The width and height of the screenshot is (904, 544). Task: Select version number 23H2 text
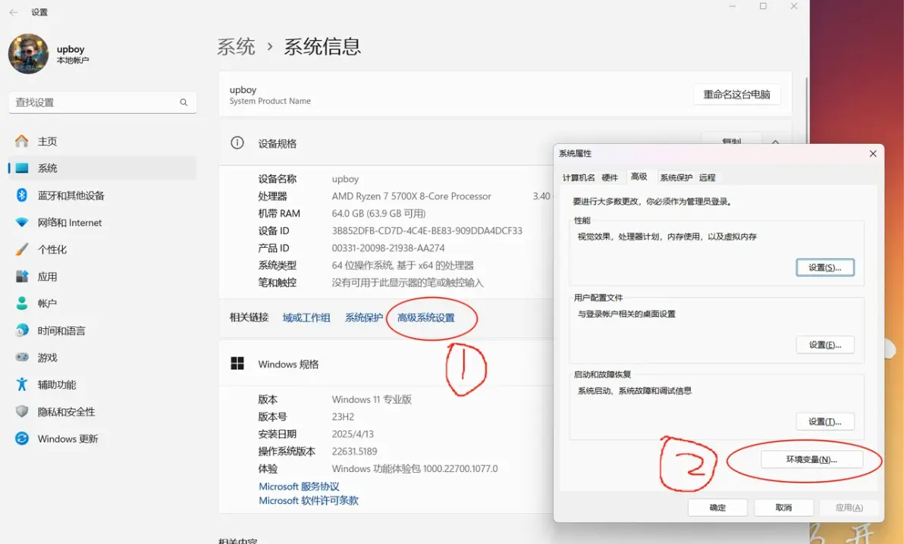pyautogui.click(x=343, y=417)
